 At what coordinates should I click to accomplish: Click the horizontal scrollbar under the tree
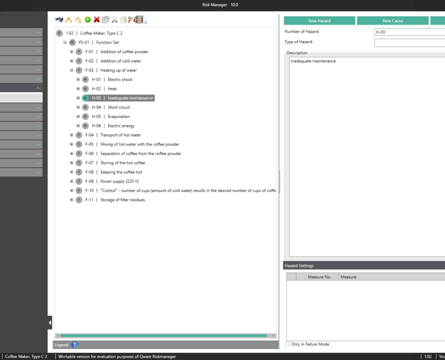163,335
